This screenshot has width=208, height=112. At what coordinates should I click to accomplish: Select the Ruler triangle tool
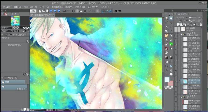pyautogui.click(x=171, y=66)
